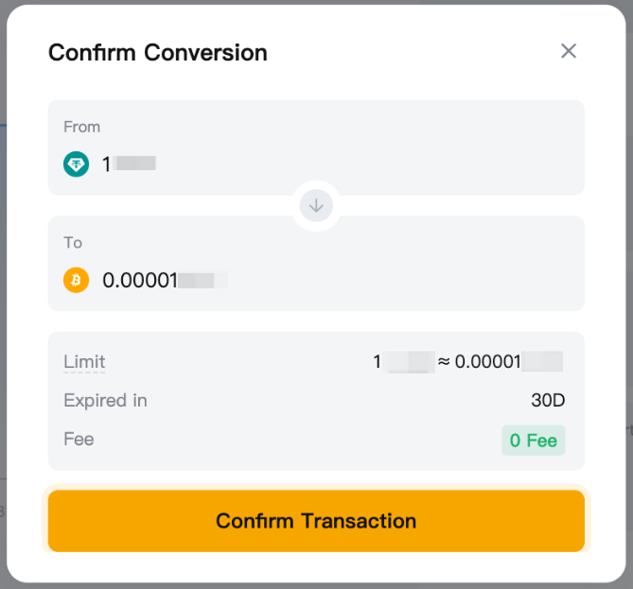
Task: Click the To label text
Action: click(73, 243)
